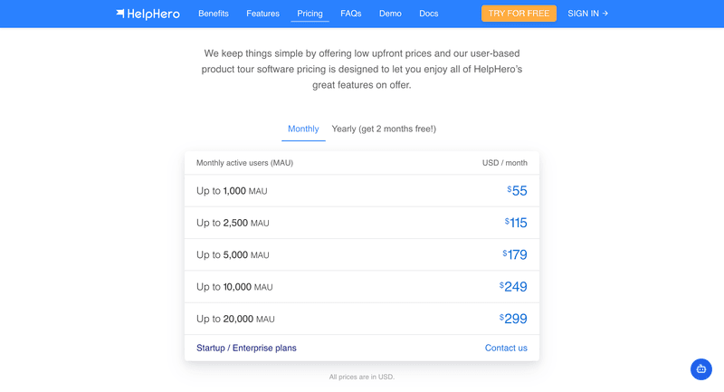
Task: Click the $249 price
Action: point(514,287)
